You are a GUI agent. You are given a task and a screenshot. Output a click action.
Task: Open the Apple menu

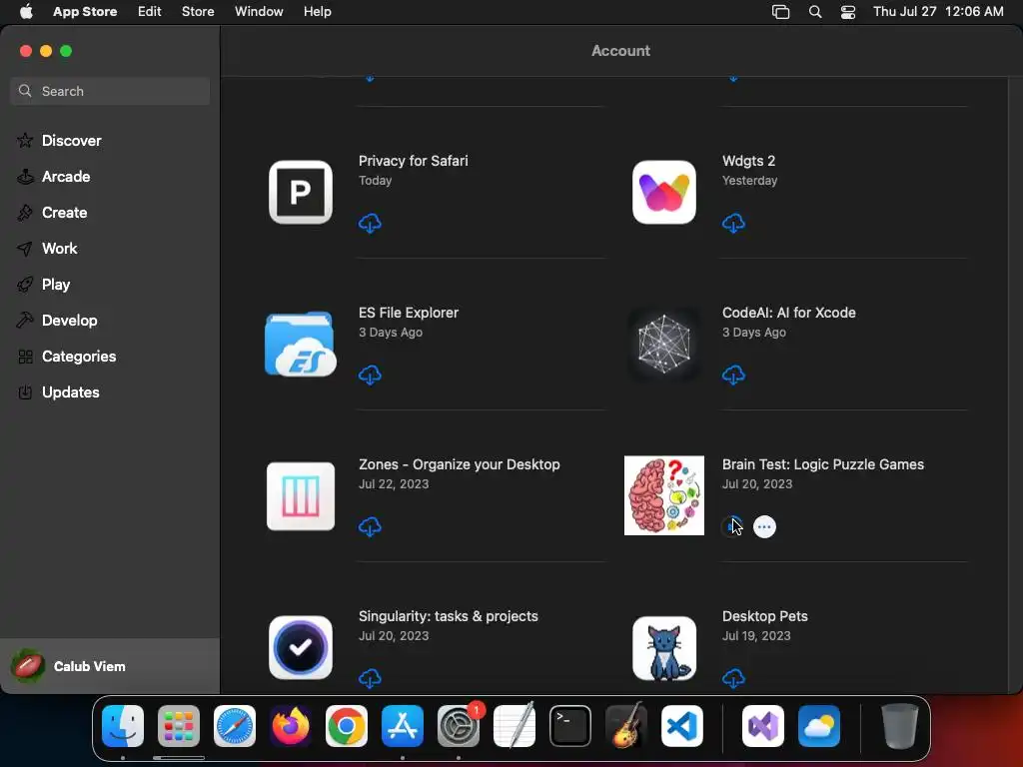click(x=26, y=11)
